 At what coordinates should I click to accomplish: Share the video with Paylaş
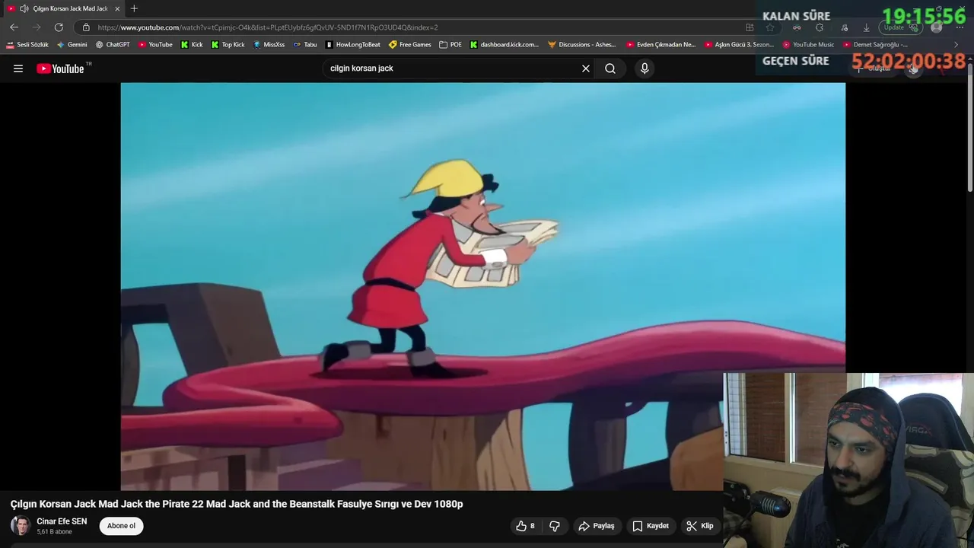[596, 526]
